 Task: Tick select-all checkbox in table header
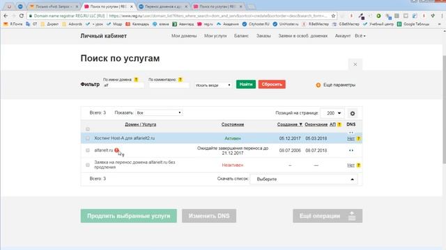88,129
